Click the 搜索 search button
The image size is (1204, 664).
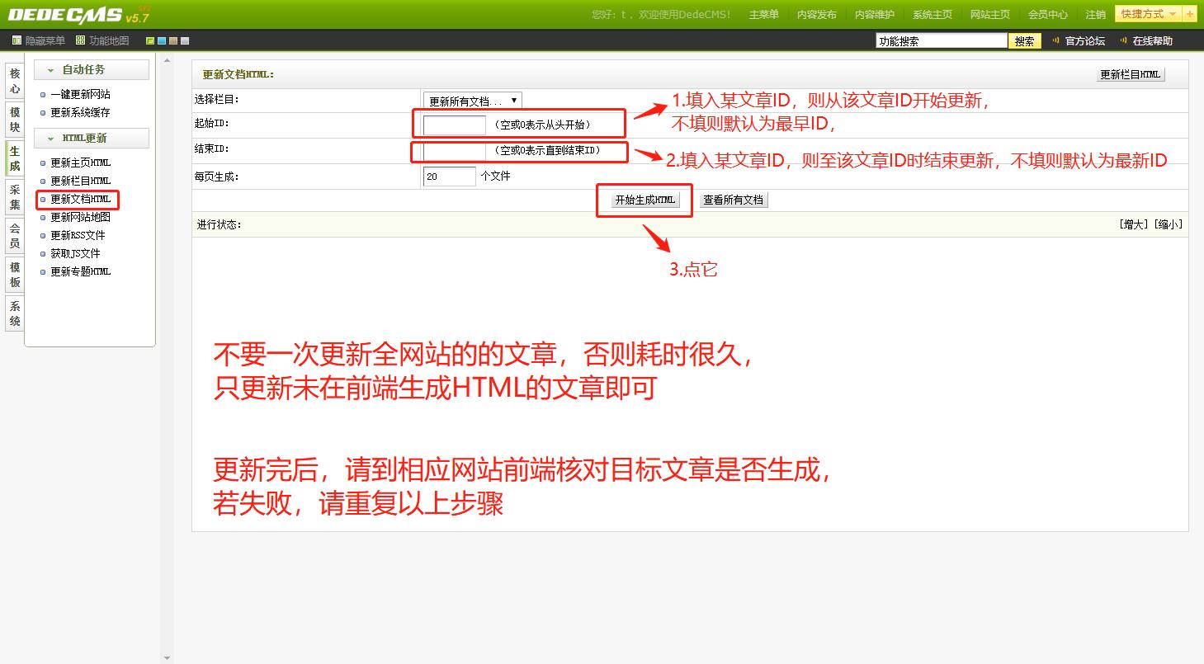1025,41
